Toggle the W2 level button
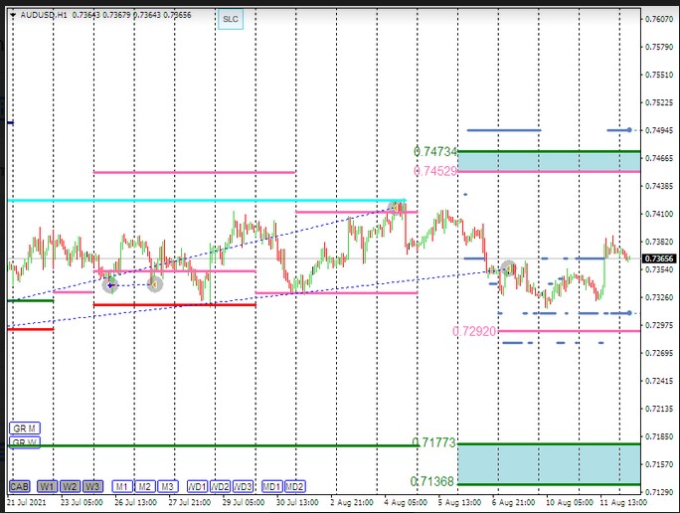 click(x=70, y=486)
